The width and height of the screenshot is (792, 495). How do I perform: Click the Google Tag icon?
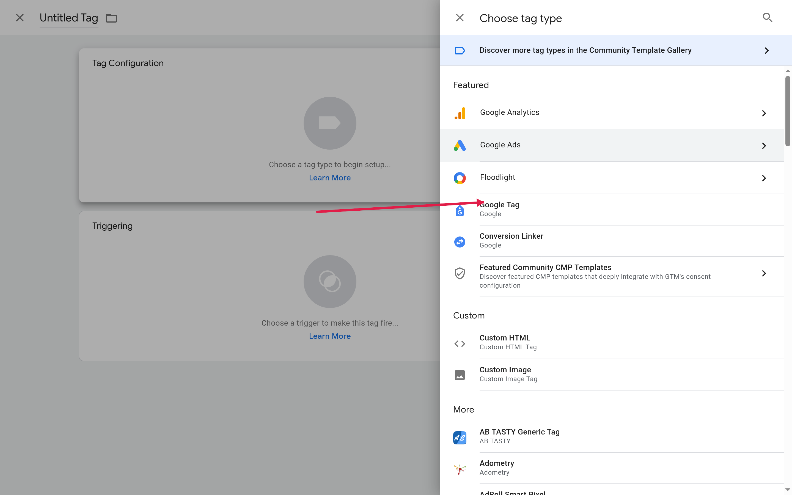point(460,211)
